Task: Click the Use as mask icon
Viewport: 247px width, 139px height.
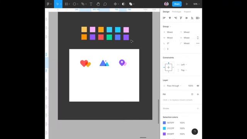Action: click(123, 4)
